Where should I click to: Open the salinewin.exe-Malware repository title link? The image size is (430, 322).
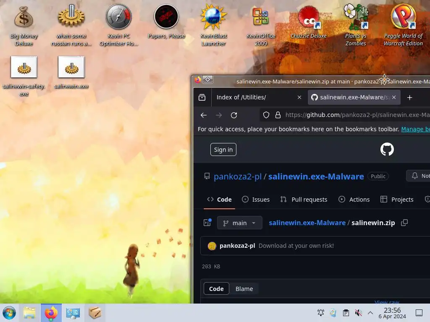tap(316, 177)
